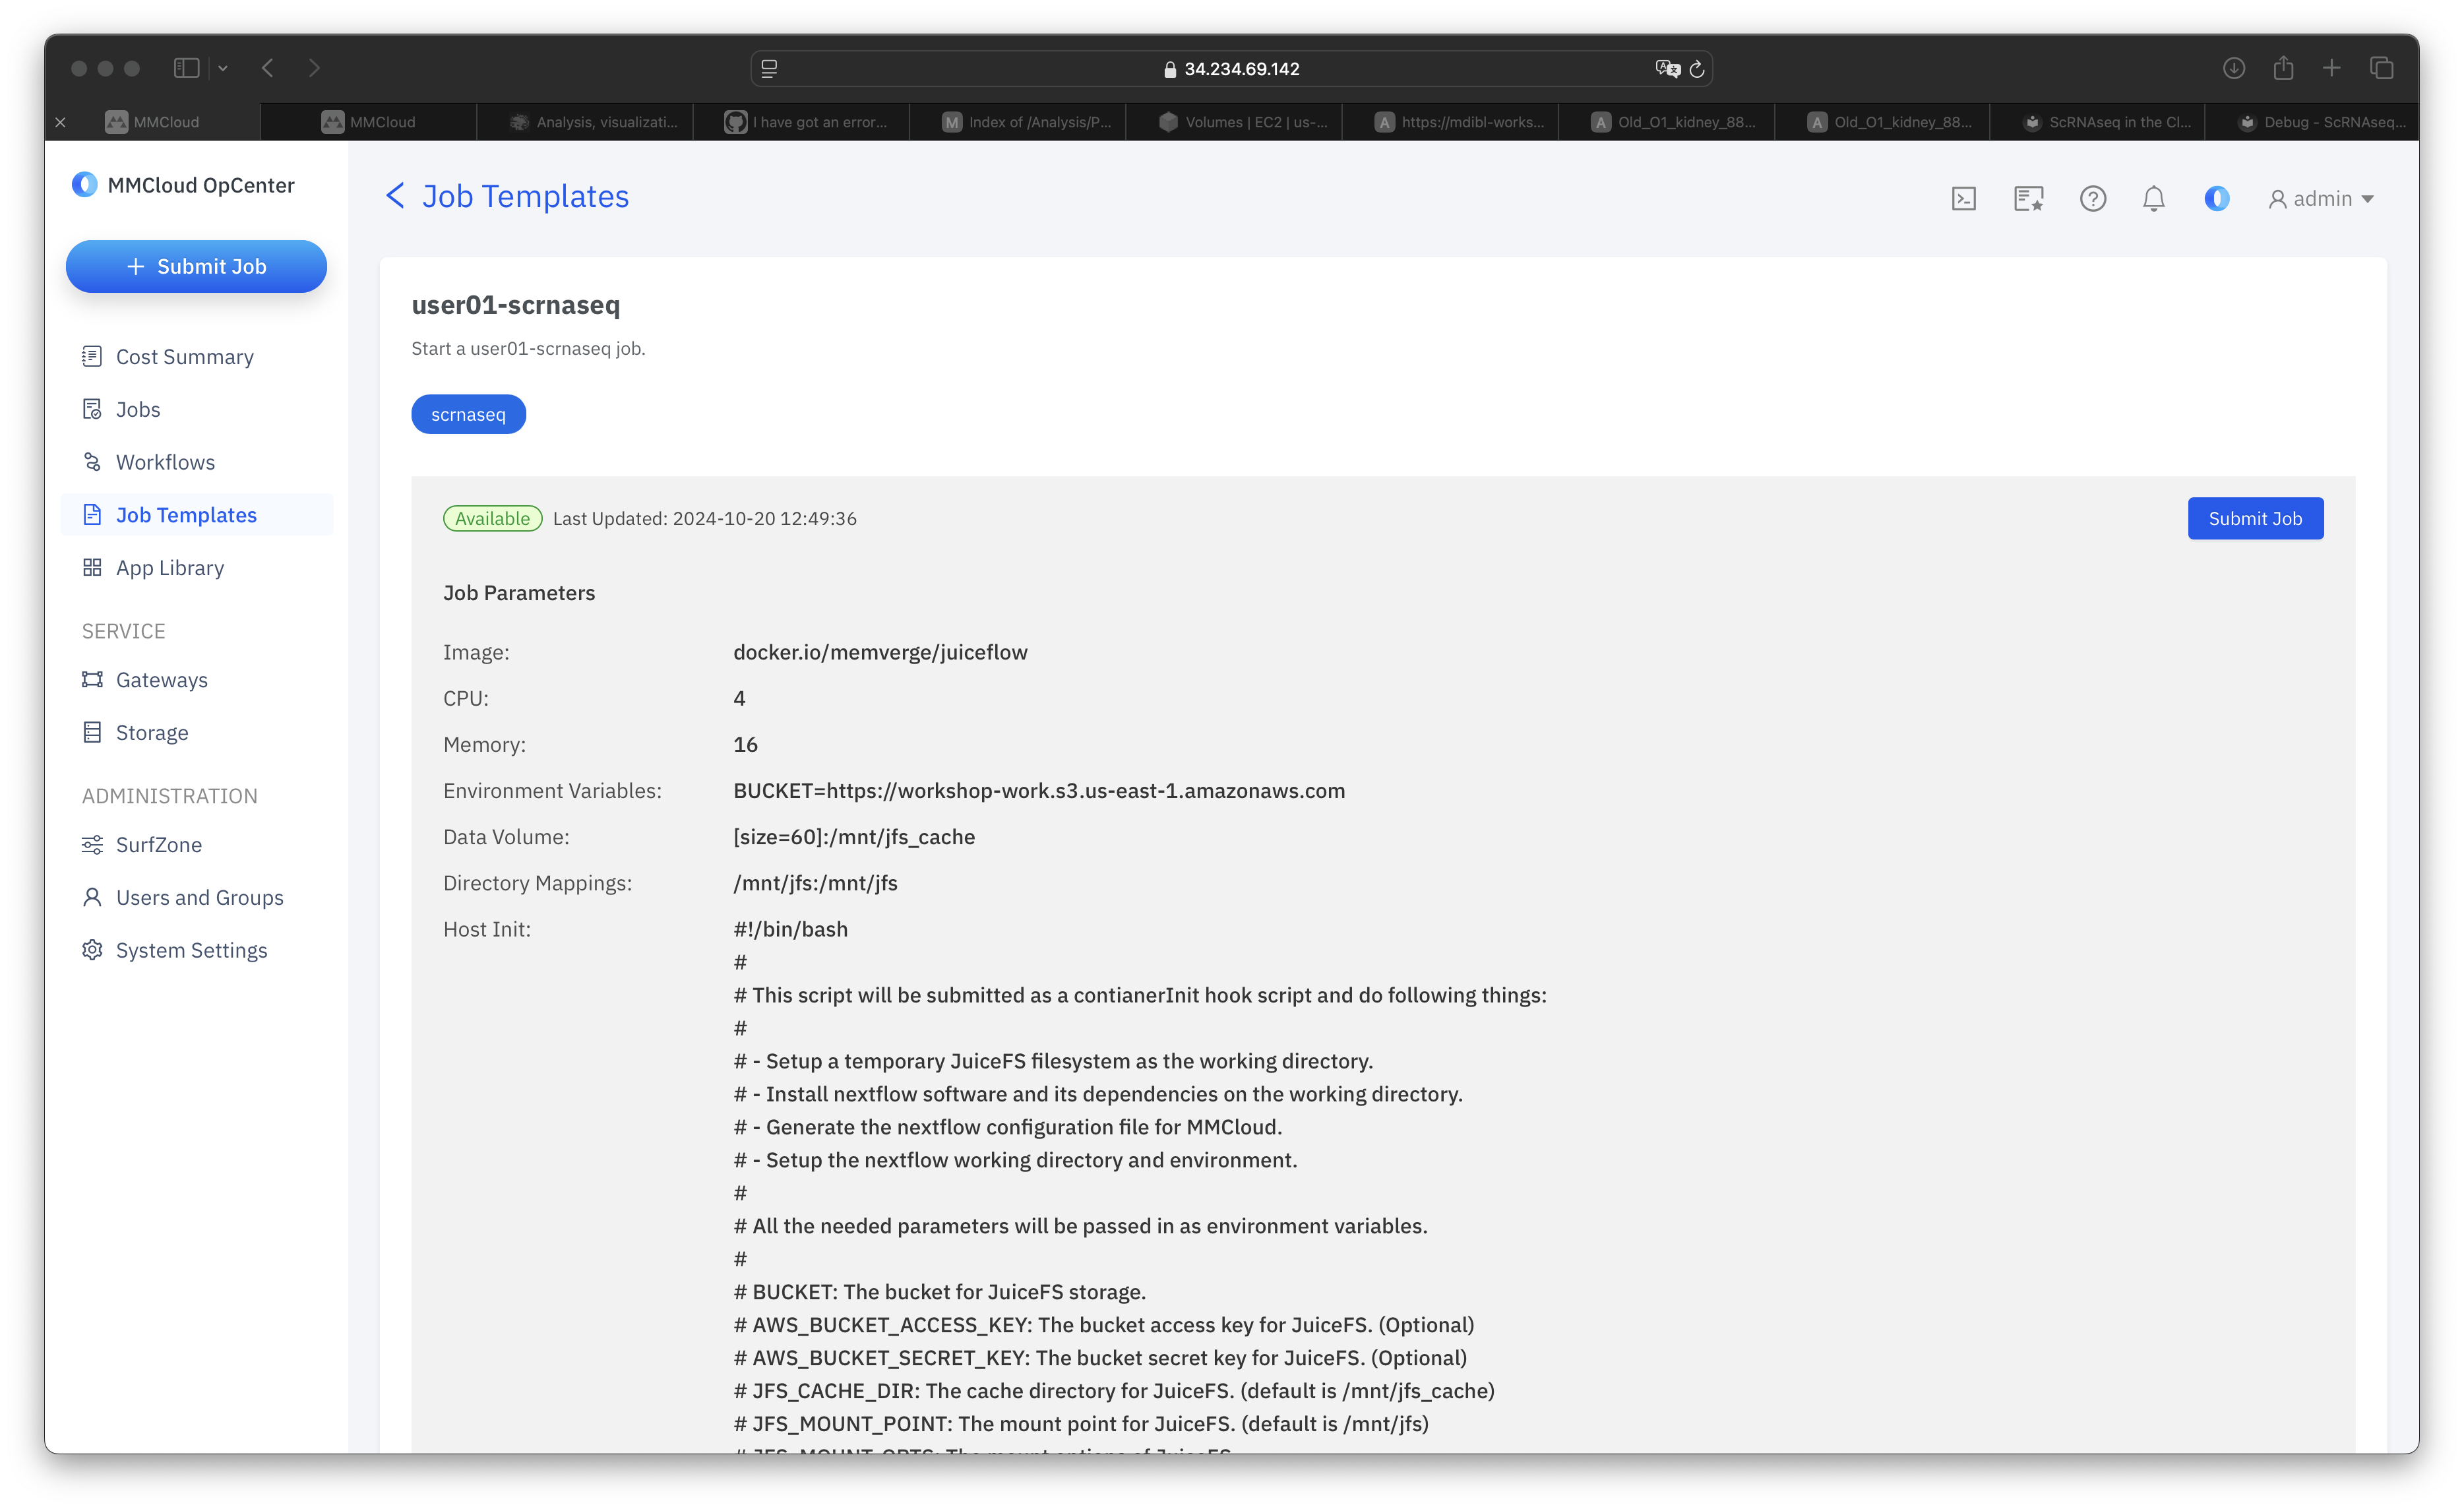Open App Library
2464x1509 pixels.
[x=169, y=568]
